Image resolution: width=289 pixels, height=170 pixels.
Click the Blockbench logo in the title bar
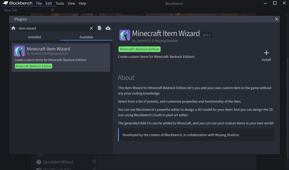click(6, 3)
